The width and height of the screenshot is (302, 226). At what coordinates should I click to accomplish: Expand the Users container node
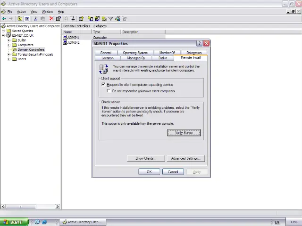[x=9, y=59]
